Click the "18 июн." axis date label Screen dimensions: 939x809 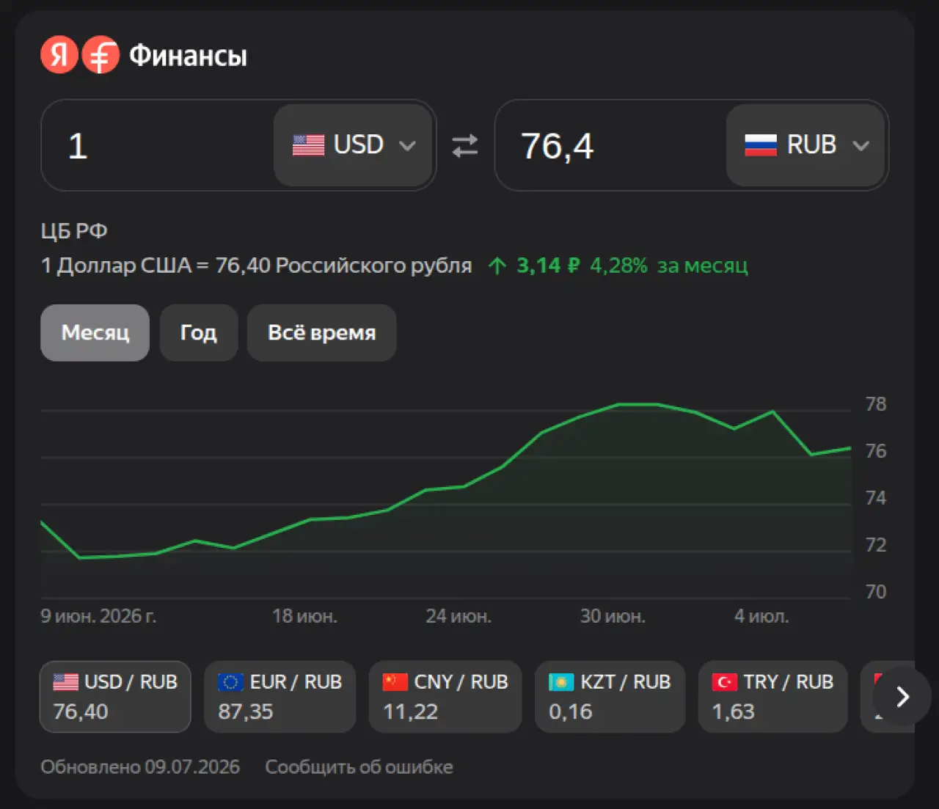click(x=304, y=616)
